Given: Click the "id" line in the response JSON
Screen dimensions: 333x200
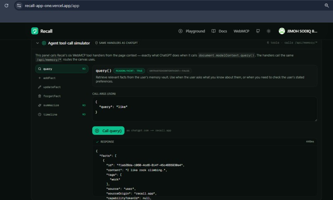Looking at the screenshot, I should coord(145,165).
